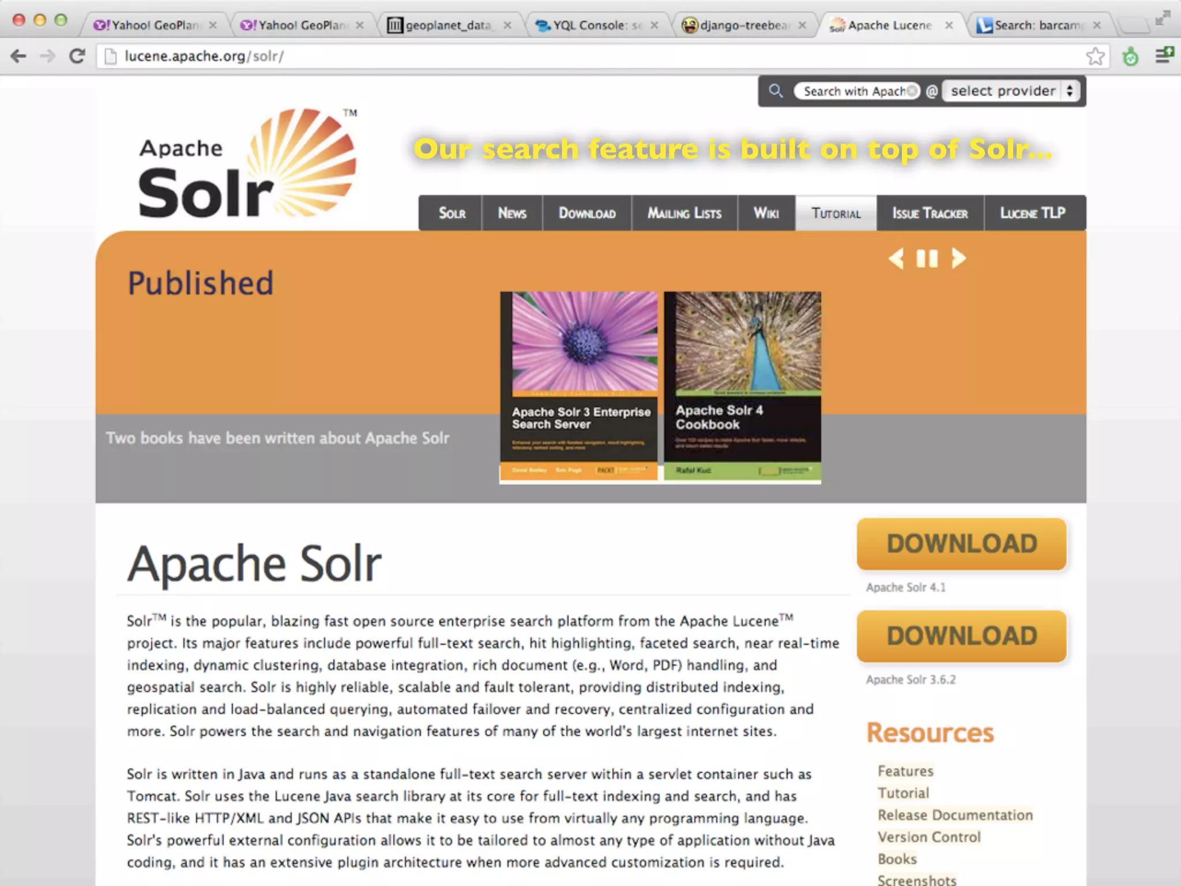Switch to first Yahoo! GeoPlanet tab
The height and width of the screenshot is (886, 1181).
coord(155,25)
